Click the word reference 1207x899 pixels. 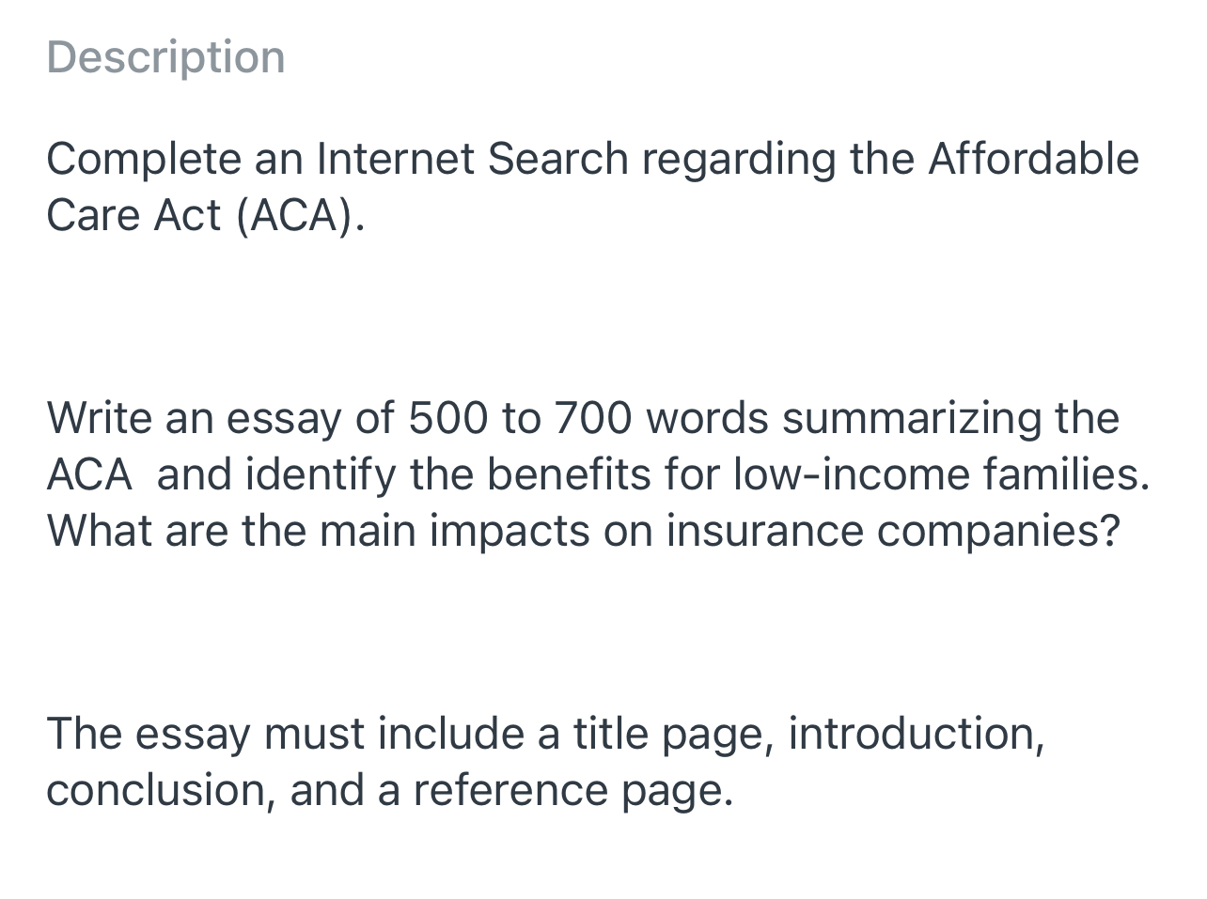coord(509,790)
